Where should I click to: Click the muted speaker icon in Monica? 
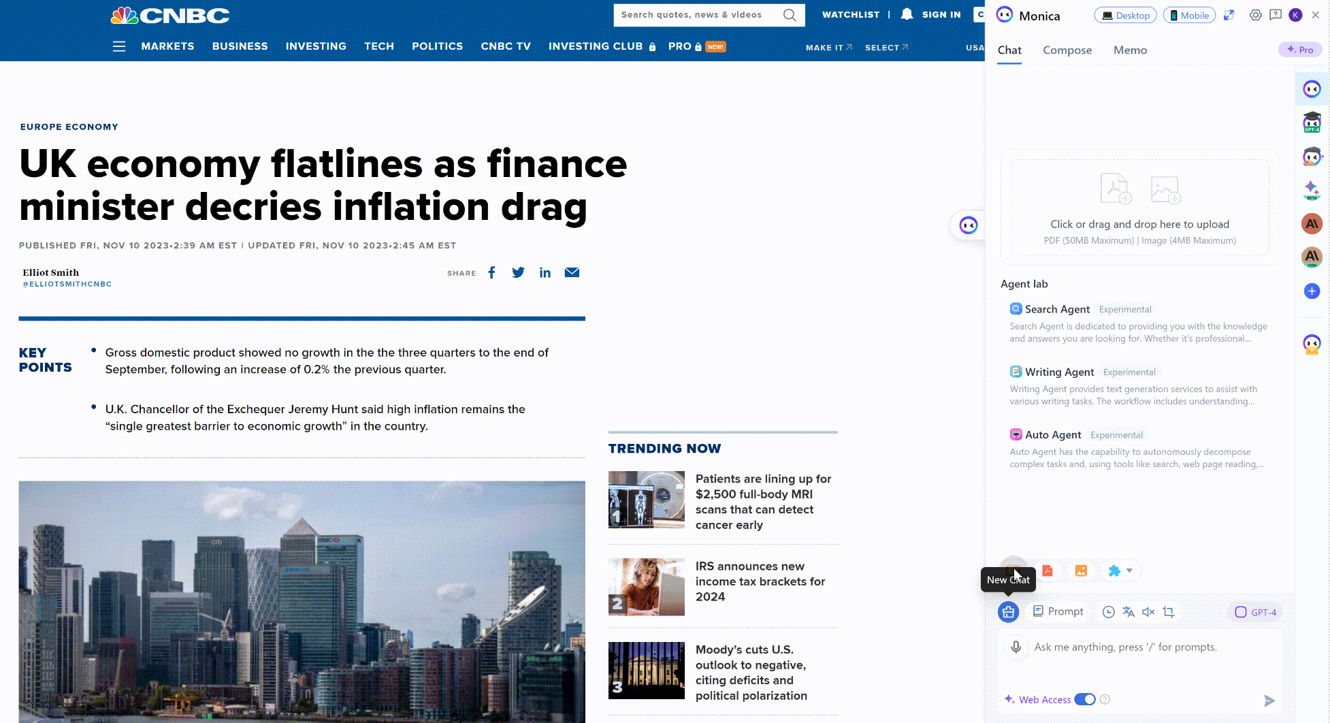click(x=1148, y=612)
